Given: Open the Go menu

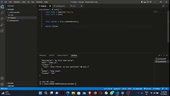Looking at the screenshot, I should [x=28, y=2].
